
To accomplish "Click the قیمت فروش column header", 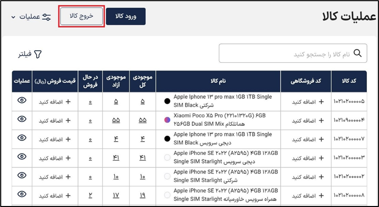I will (x=55, y=81).
